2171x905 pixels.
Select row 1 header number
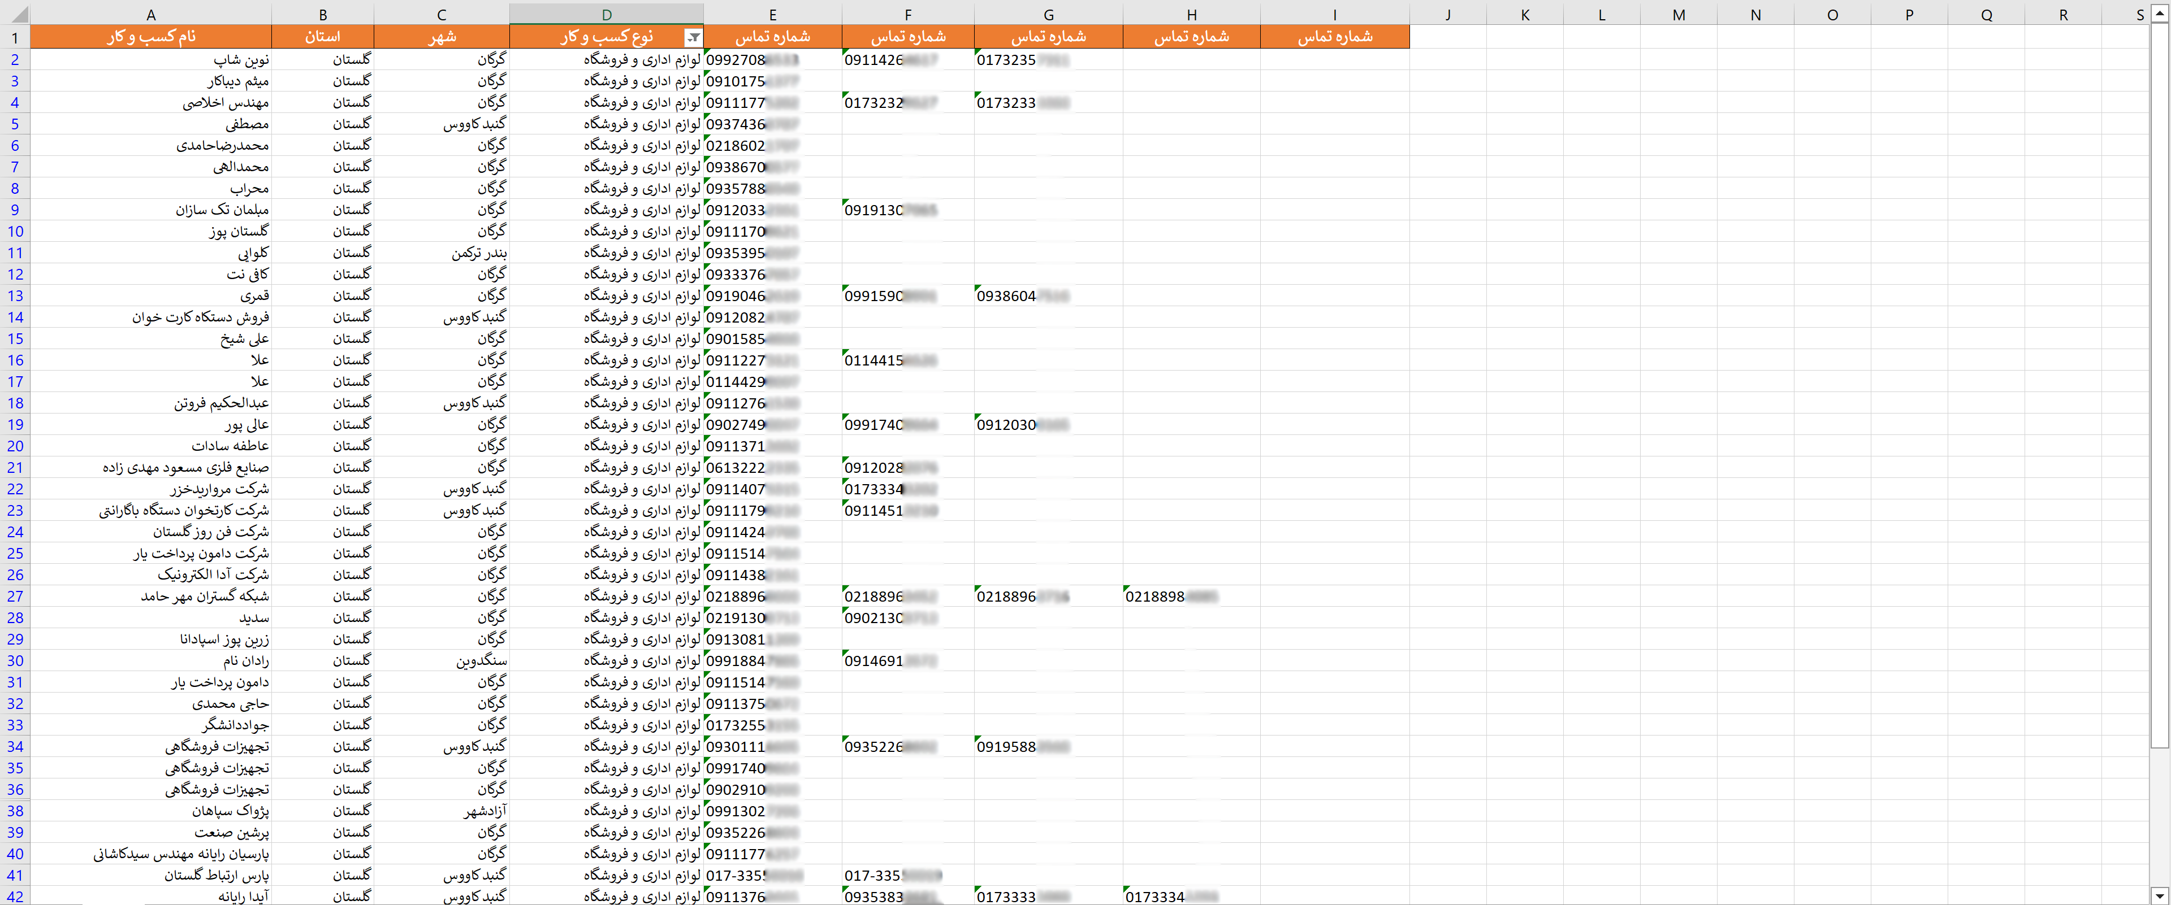15,37
